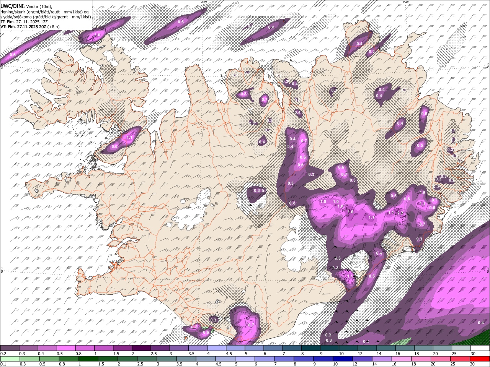Pick the deep blue lower swatch between 10 and 12
This screenshot has height=367, width=490.
[342, 359]
